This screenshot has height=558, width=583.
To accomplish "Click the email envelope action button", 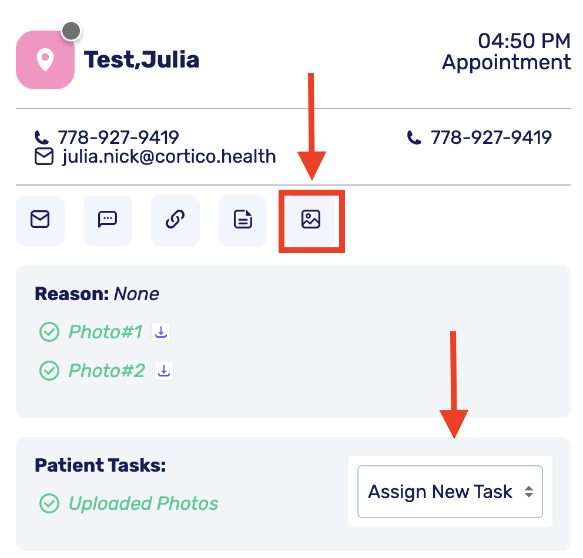I will 40,220.
